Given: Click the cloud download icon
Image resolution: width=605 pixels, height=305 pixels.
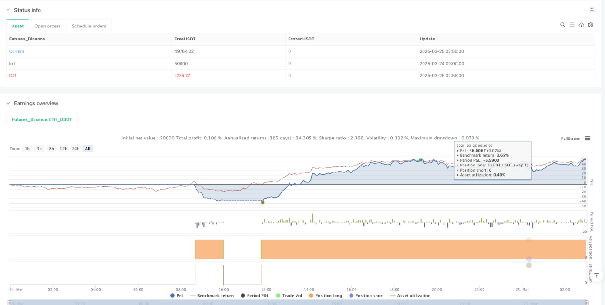Looking at the screenshot, I should coord(581,25).
